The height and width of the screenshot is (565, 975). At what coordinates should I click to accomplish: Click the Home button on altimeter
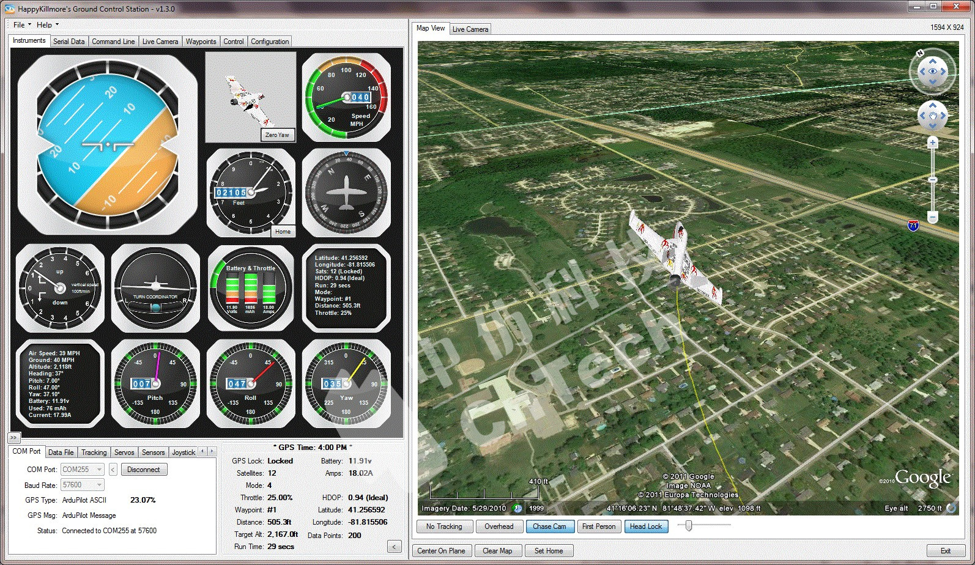tap(283, 231)
